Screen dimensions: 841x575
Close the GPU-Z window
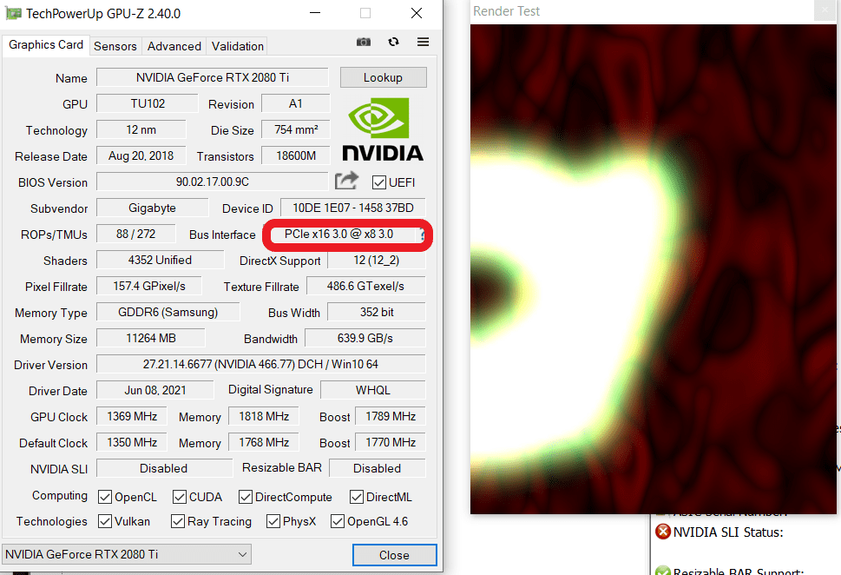point(417,13)
